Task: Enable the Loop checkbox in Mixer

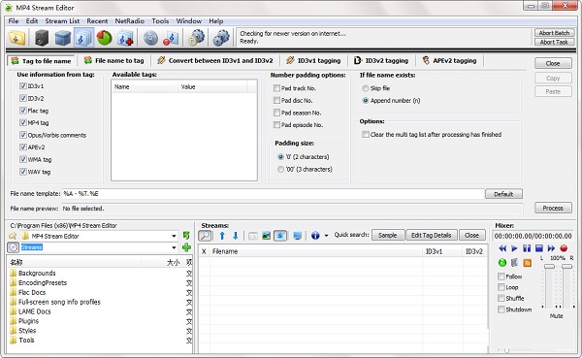Action: [501, 287]
